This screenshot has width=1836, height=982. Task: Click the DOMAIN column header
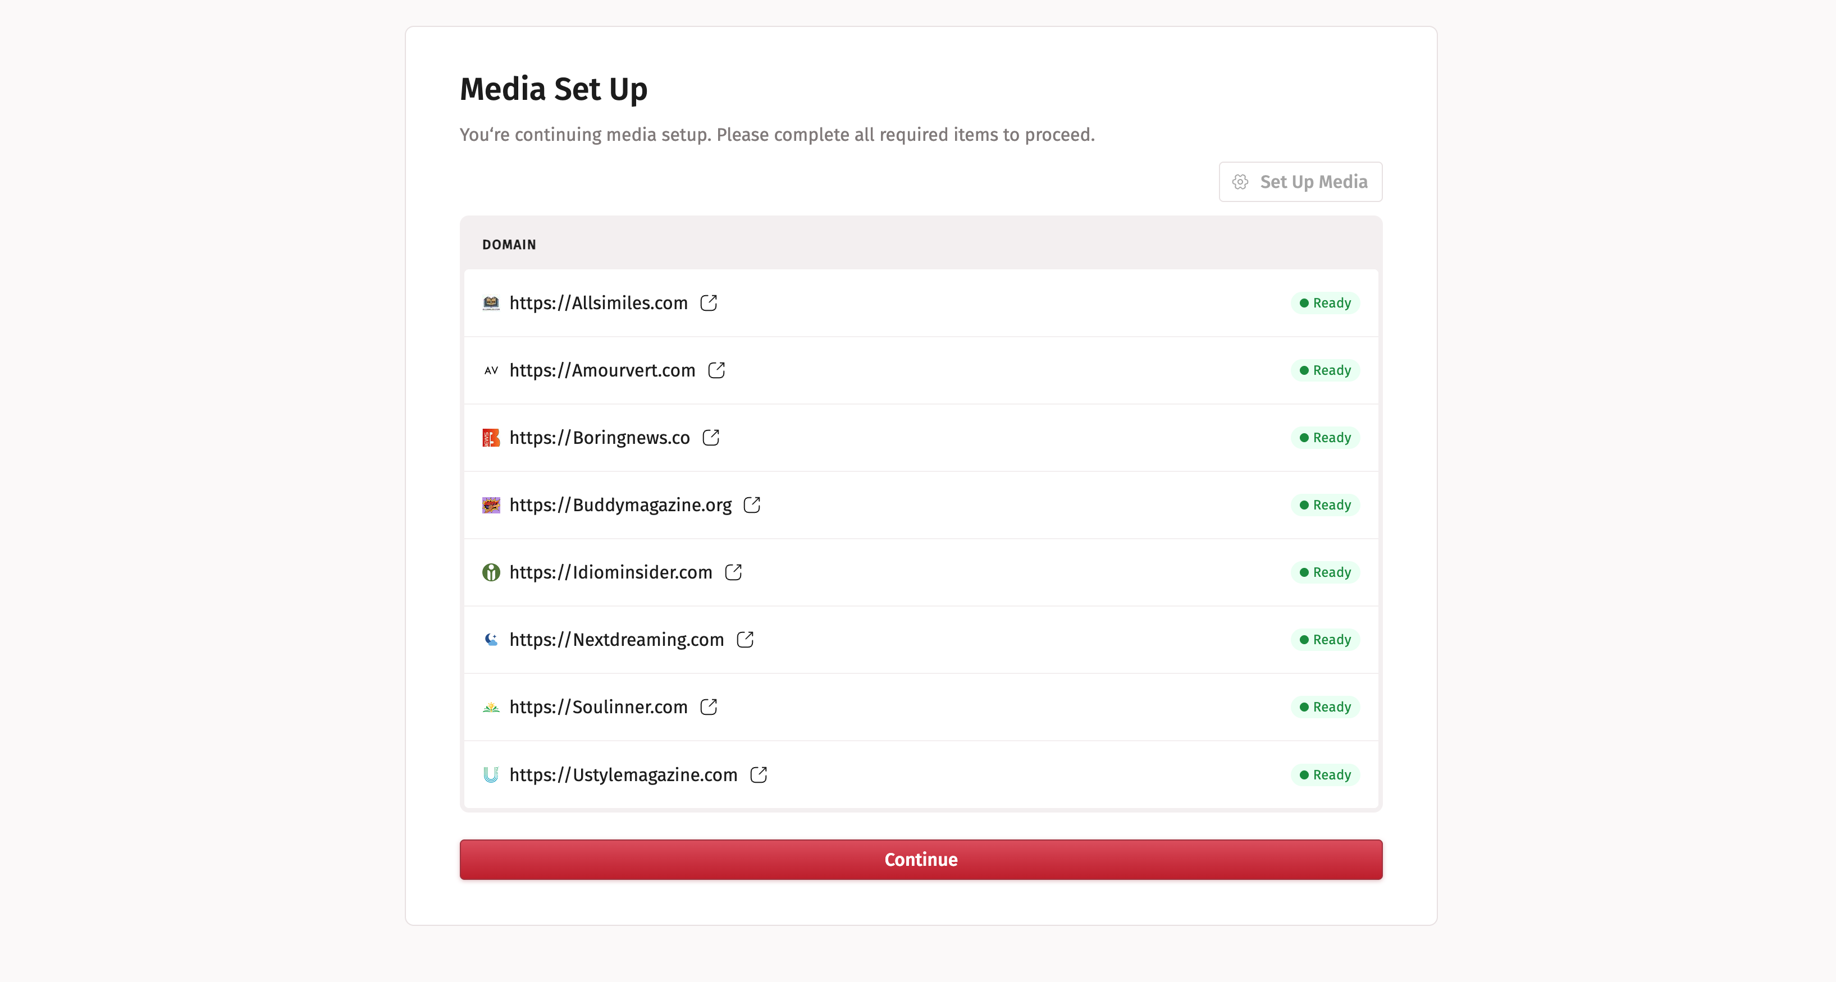[509, 244]
